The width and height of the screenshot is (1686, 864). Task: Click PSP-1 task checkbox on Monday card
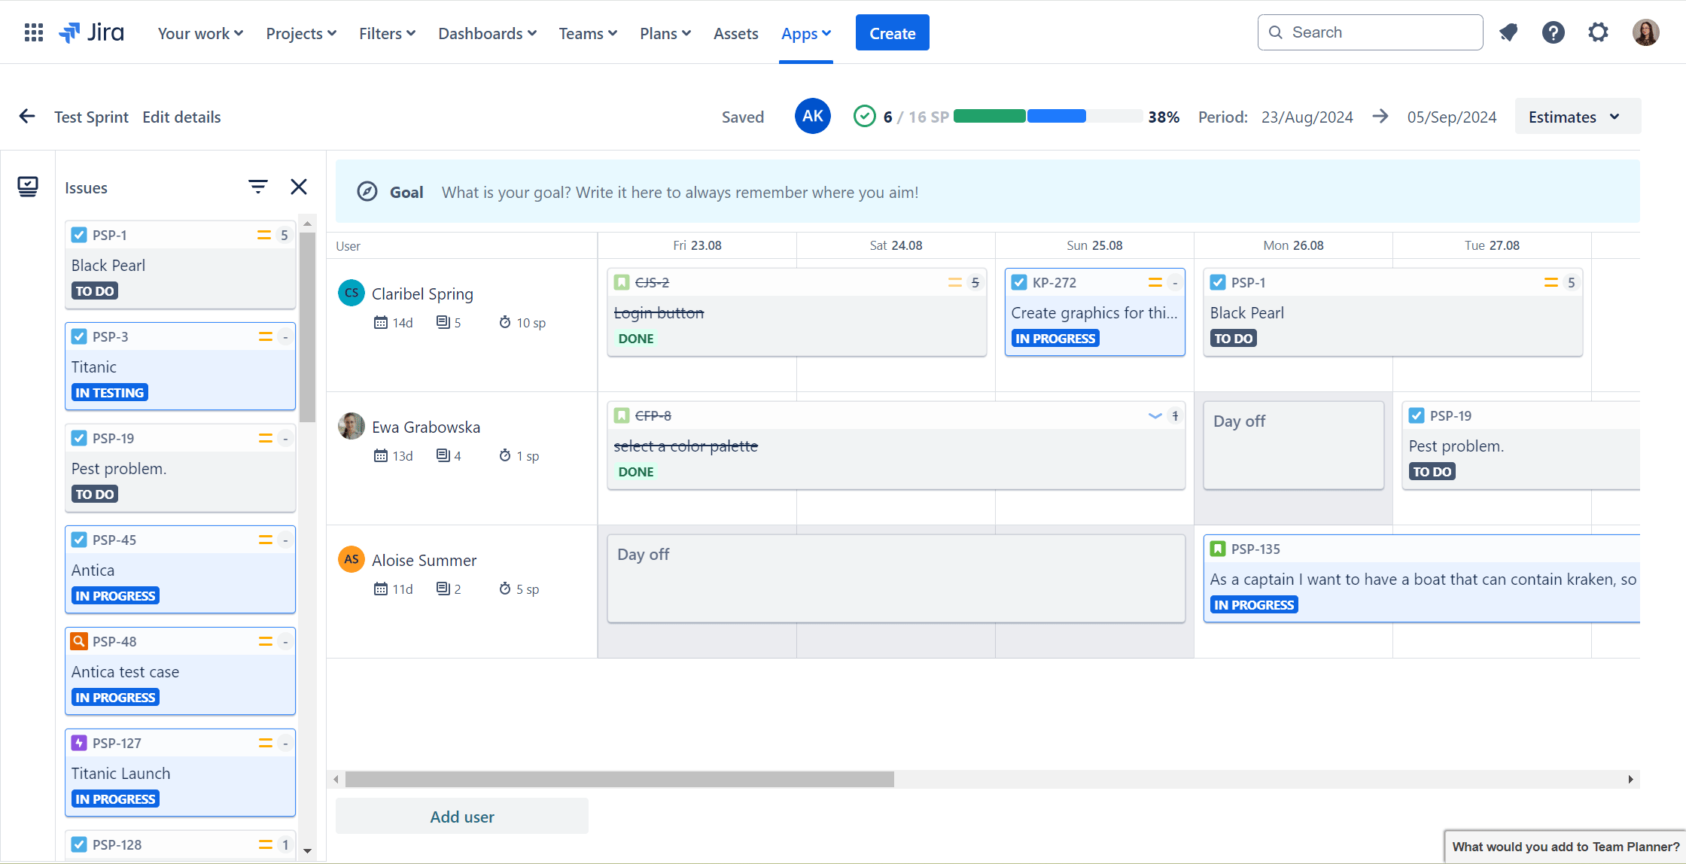point(1218,282)
